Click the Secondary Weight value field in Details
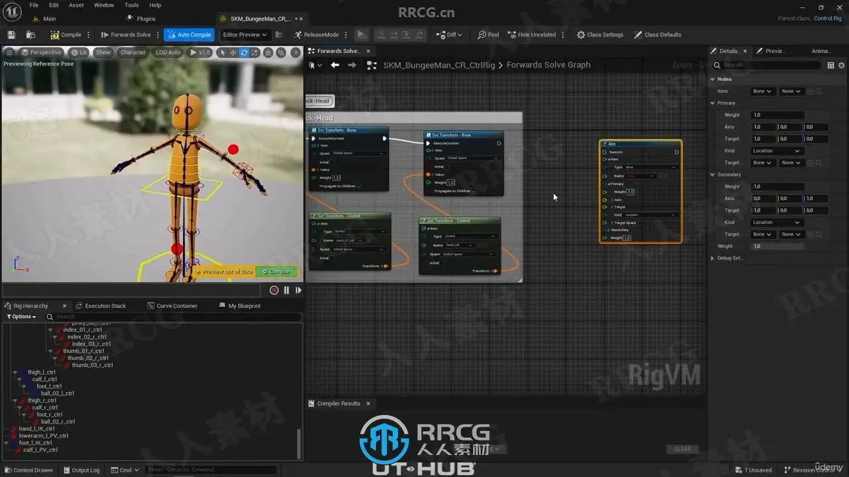The height and width of the screenshot is (477, 849). [777, 187]
